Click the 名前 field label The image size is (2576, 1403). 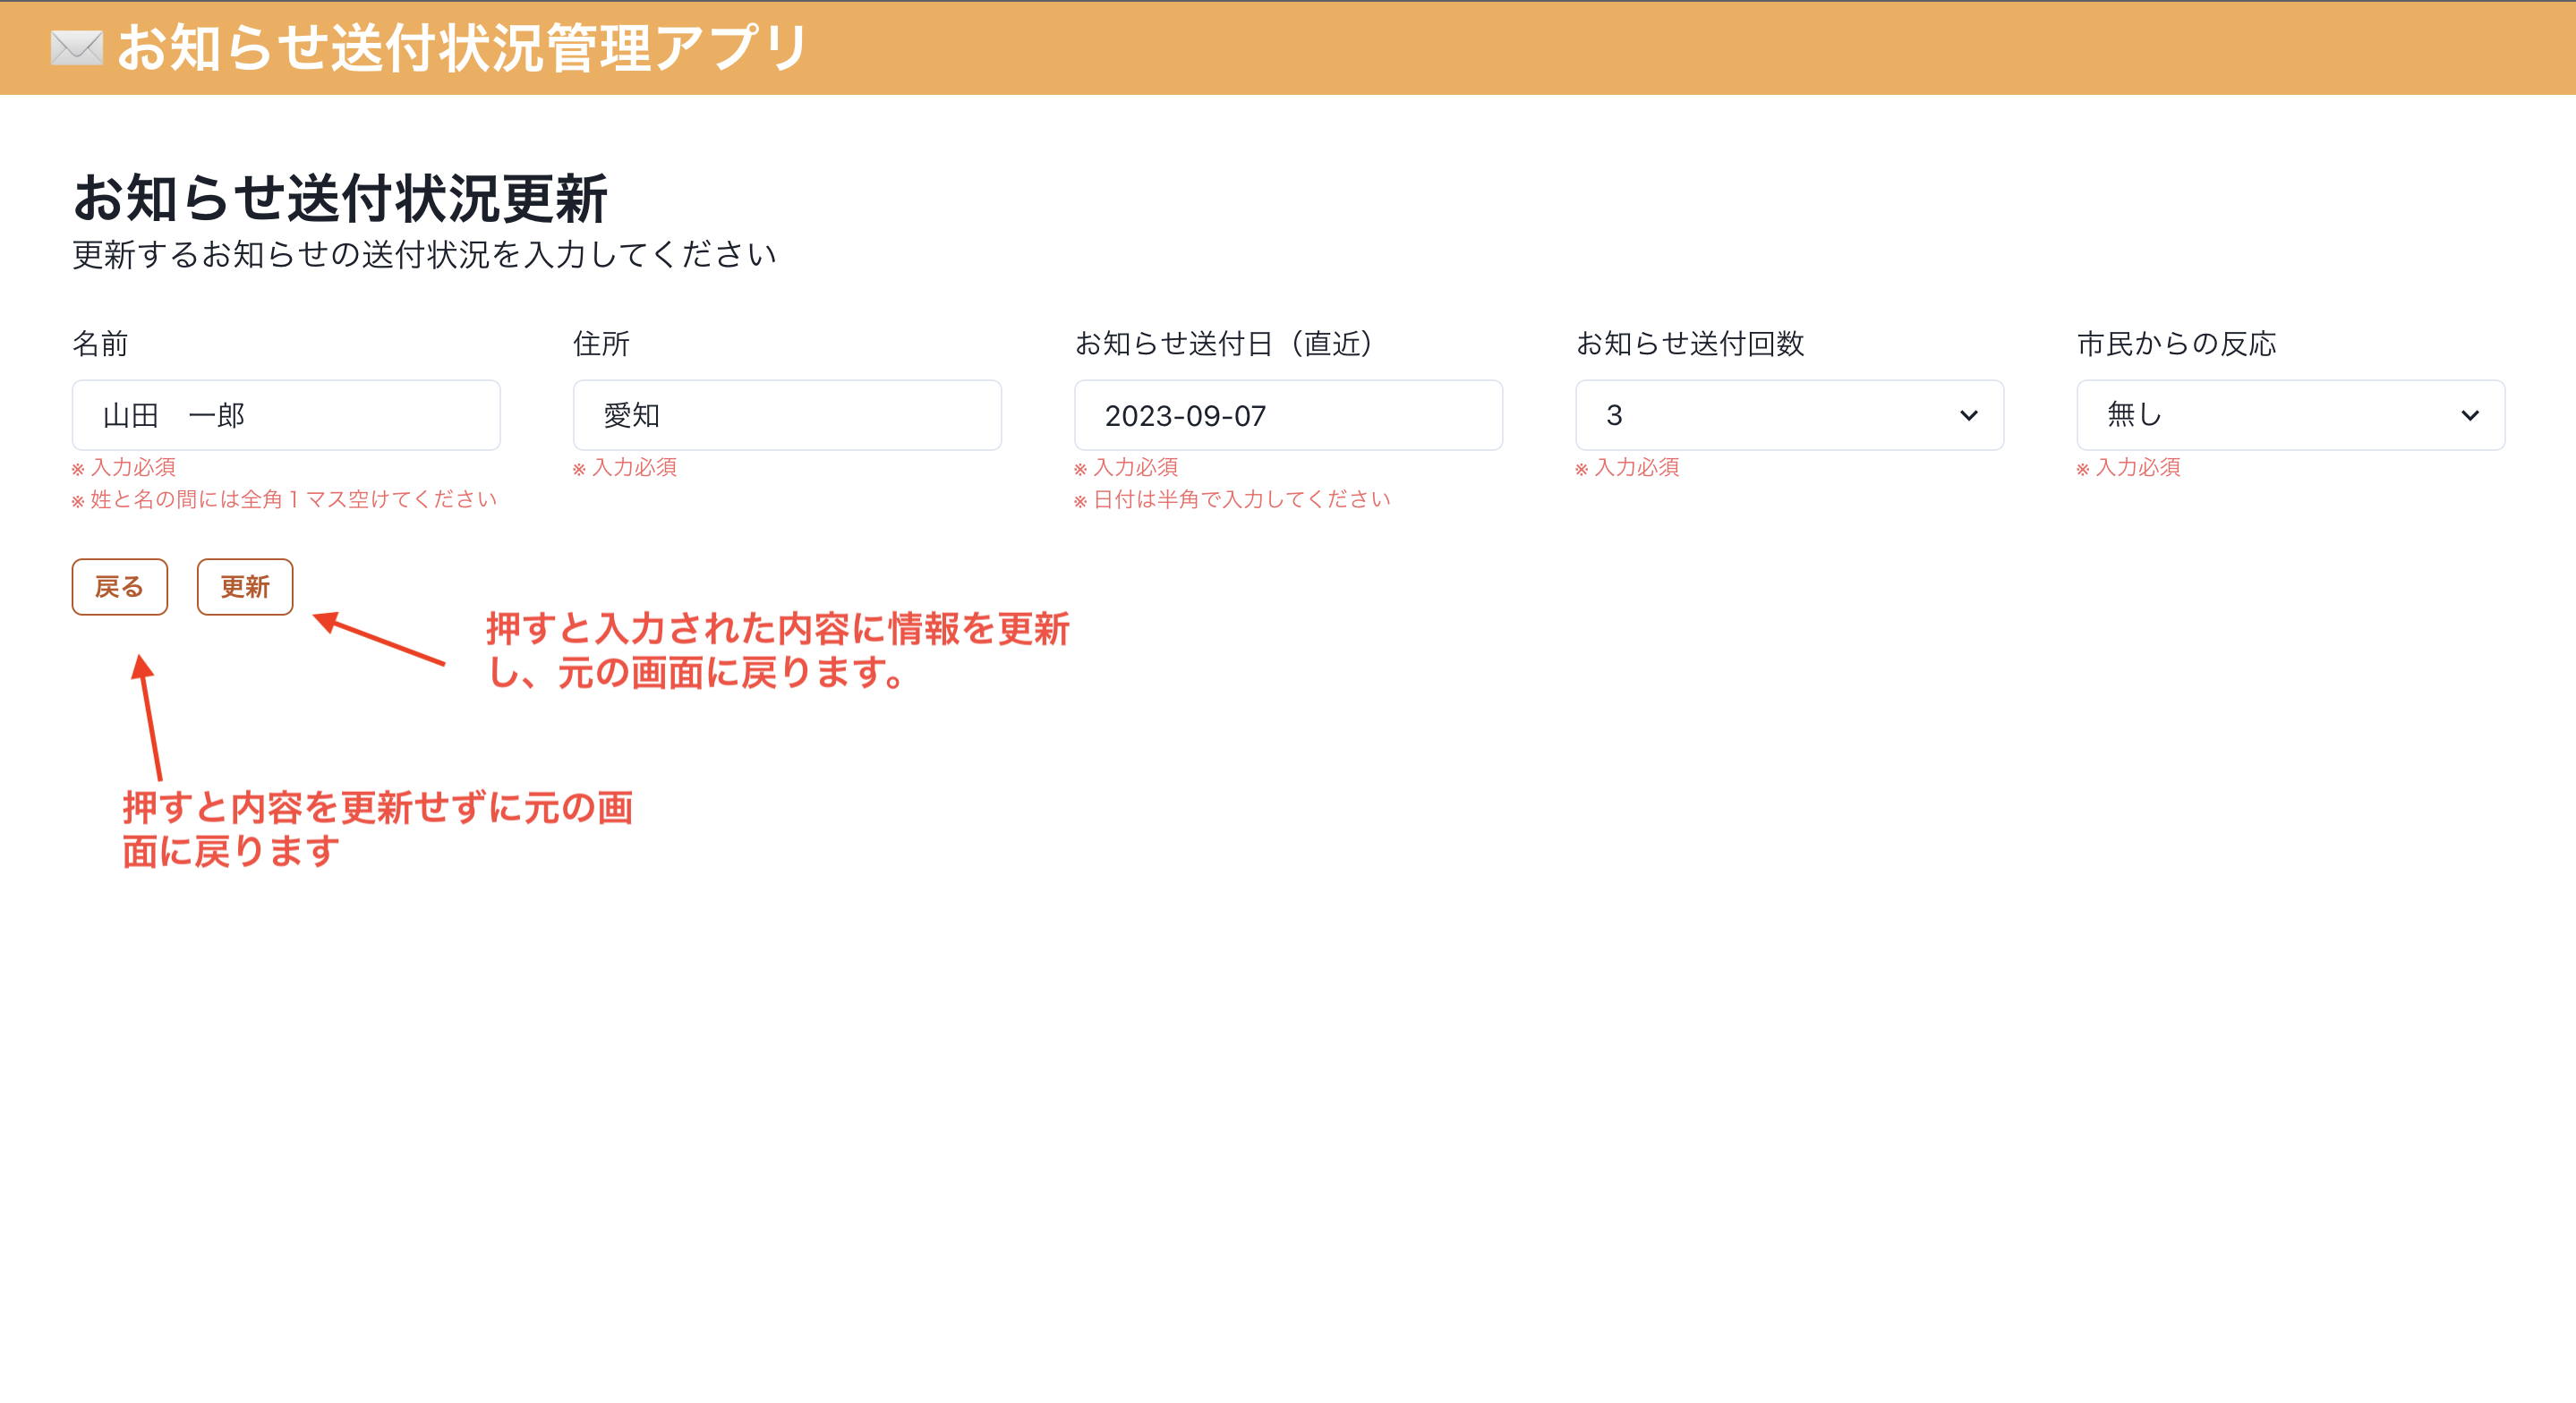coord(99,344)
